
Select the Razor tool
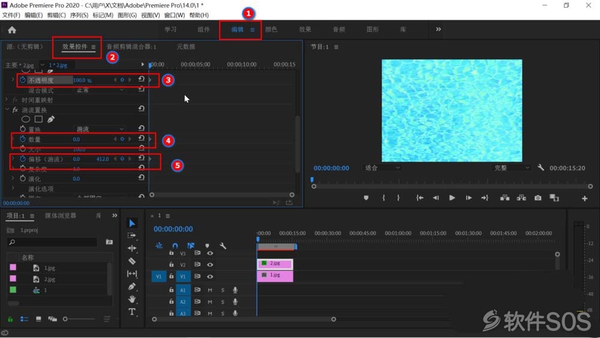point(131,261)
